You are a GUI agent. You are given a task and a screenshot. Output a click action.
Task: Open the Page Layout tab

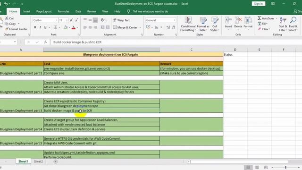tap(44, 11)
